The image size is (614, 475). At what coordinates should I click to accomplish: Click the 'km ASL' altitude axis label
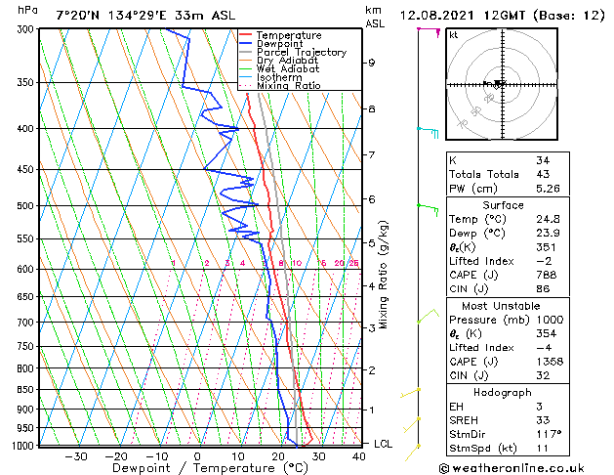[374, 17]
